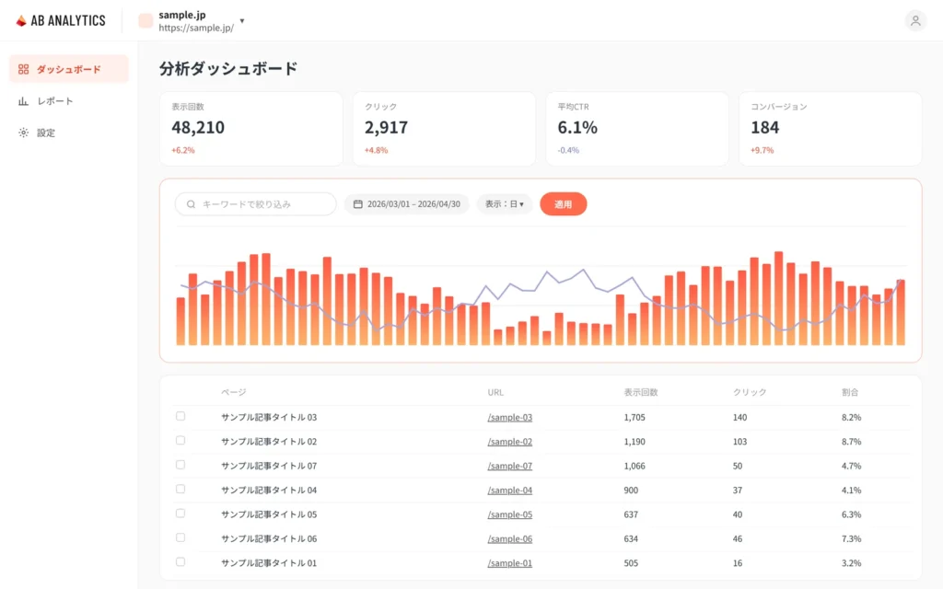
Task: Click the calendar icon beside date range
Action: [358, 204]
